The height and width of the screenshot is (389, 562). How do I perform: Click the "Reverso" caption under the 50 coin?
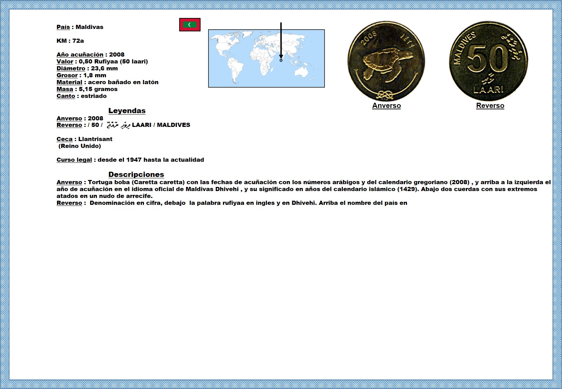pyautogui.click(x=490, y=106)
